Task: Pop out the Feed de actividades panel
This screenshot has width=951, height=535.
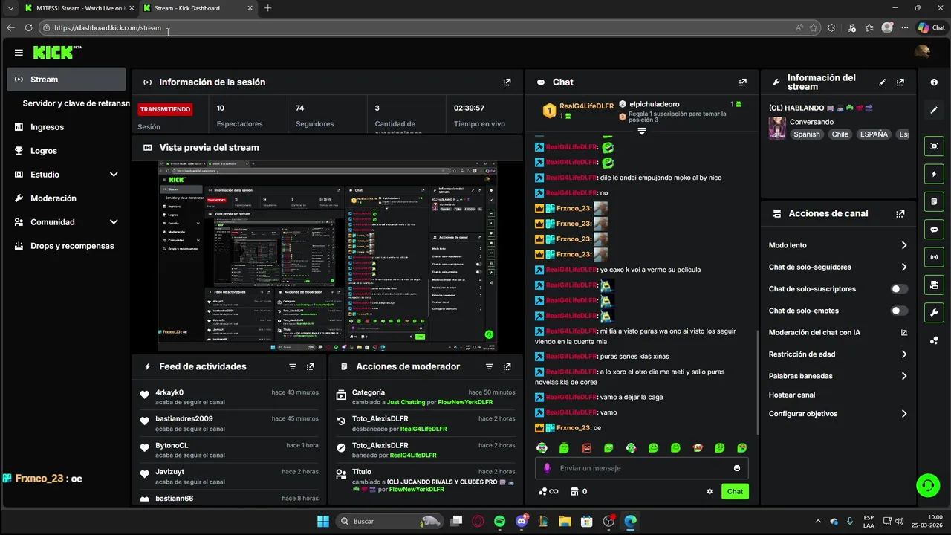Action: [x=311, y=366]
